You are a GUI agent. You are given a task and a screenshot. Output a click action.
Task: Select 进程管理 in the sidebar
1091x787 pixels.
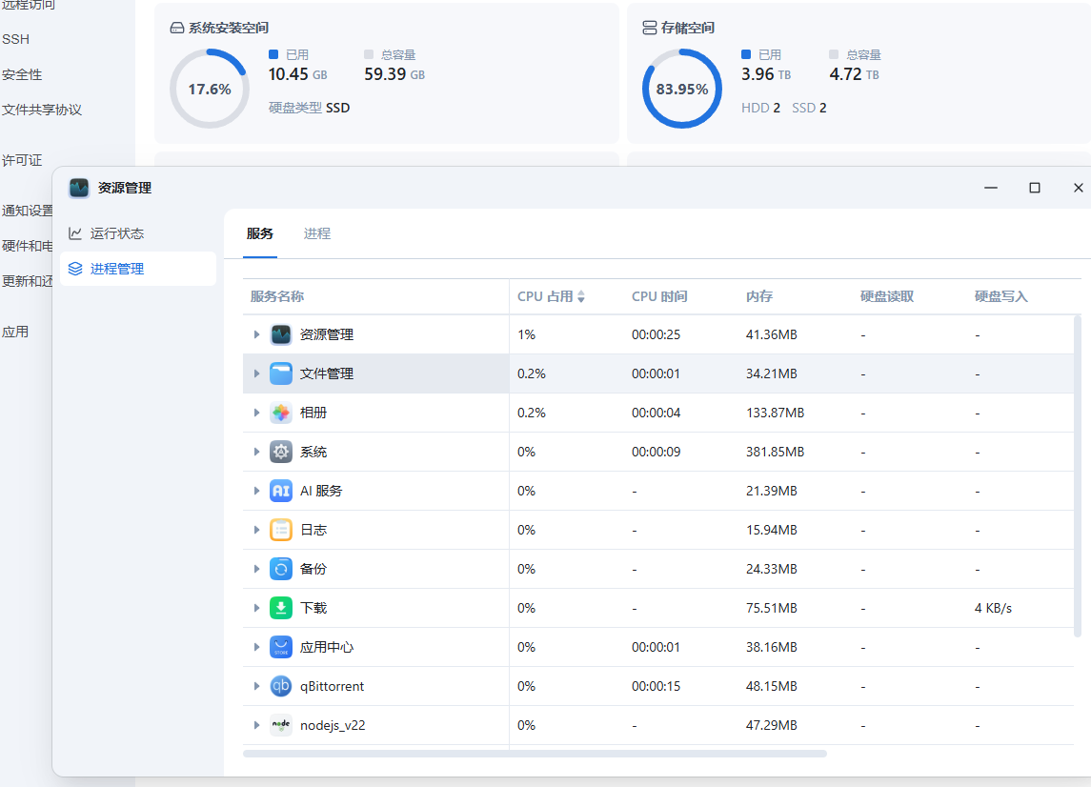click(116, 269)
